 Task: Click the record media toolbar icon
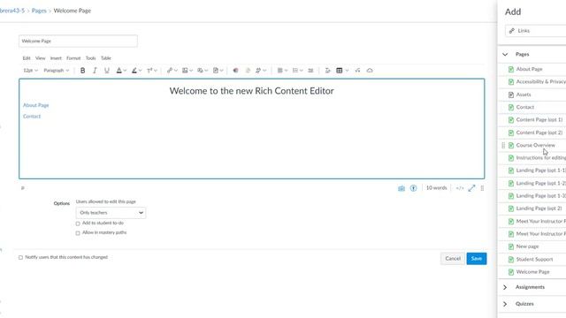tap(235, 71)
